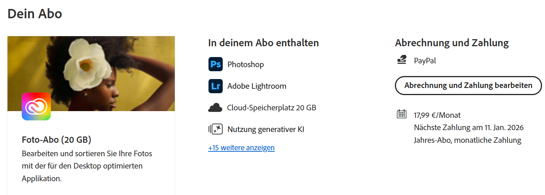545x195 pixels.
Task: Click the cloud storage icon
Action: tap(215, 108)
